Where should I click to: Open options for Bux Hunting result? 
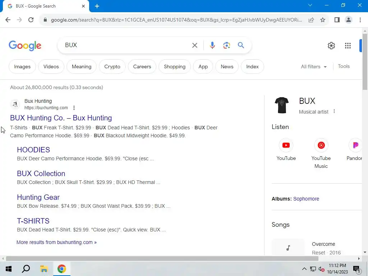tap(74, 108)
